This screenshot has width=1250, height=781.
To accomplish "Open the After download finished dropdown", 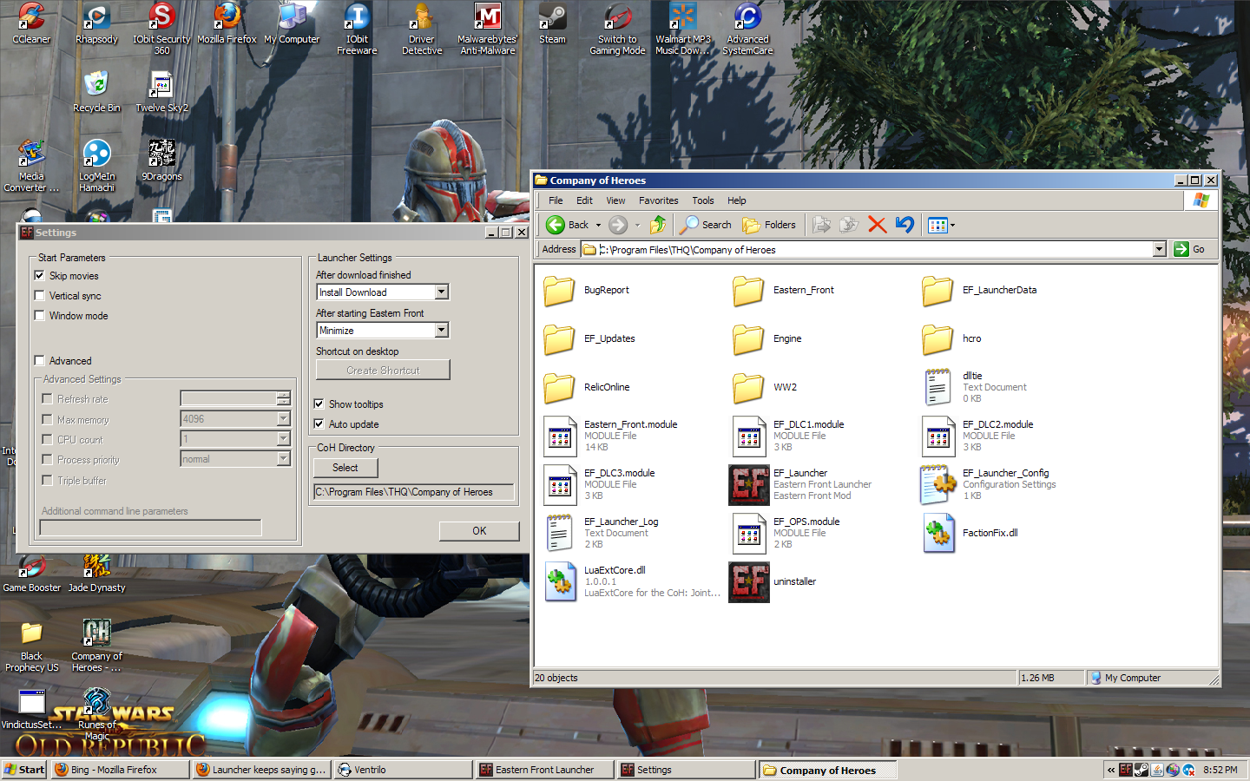I will pyautogui.click(x=441, y=292).
